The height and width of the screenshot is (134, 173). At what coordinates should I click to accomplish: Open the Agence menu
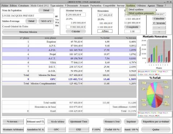(x=151, y=6)
